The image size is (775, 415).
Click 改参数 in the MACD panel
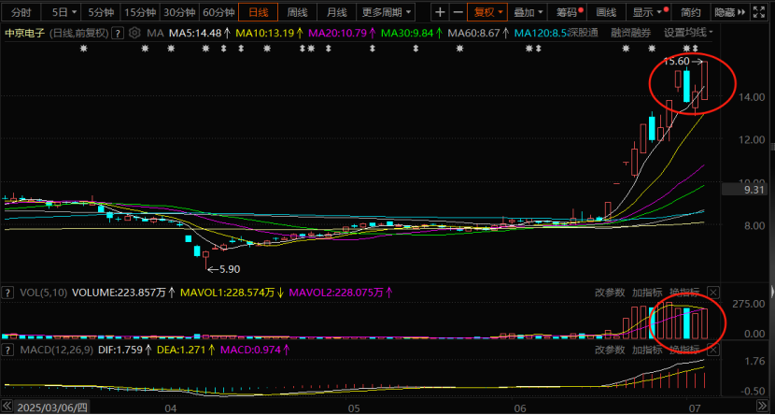click(610, 351)
